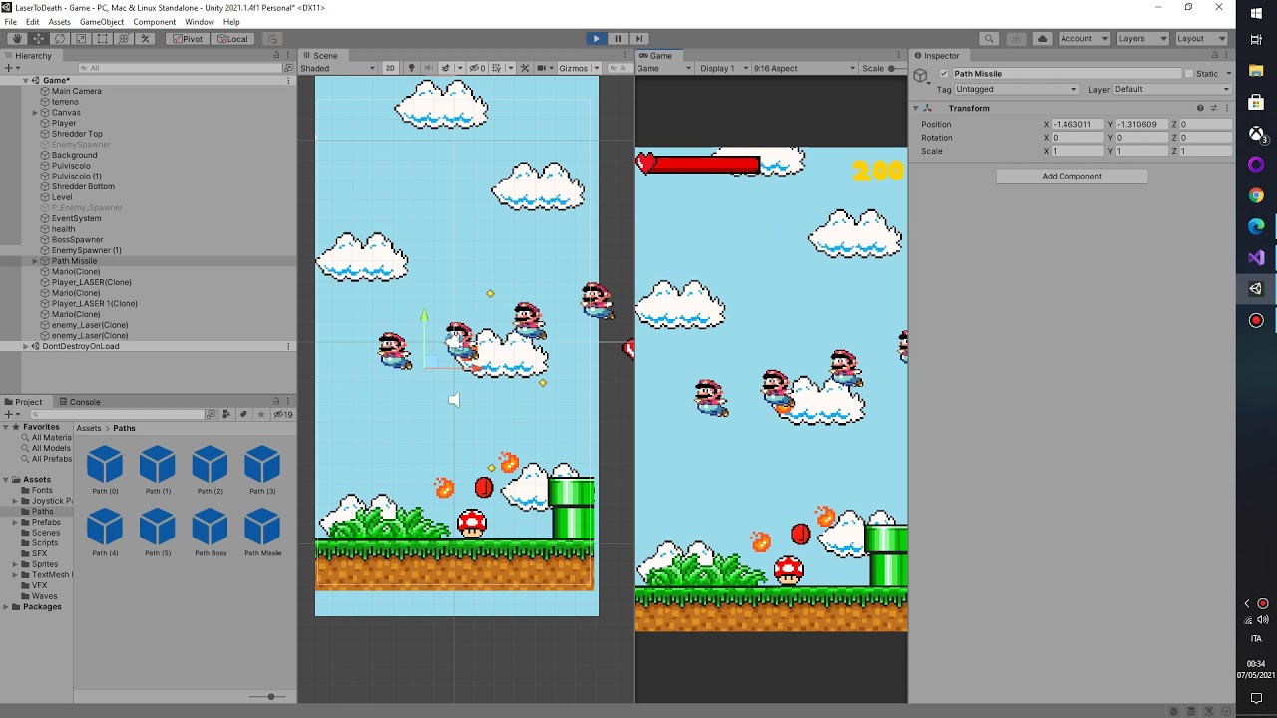Select the Path Boss prefab asset
1277x718 pixels.
click(x=210, y=531)
